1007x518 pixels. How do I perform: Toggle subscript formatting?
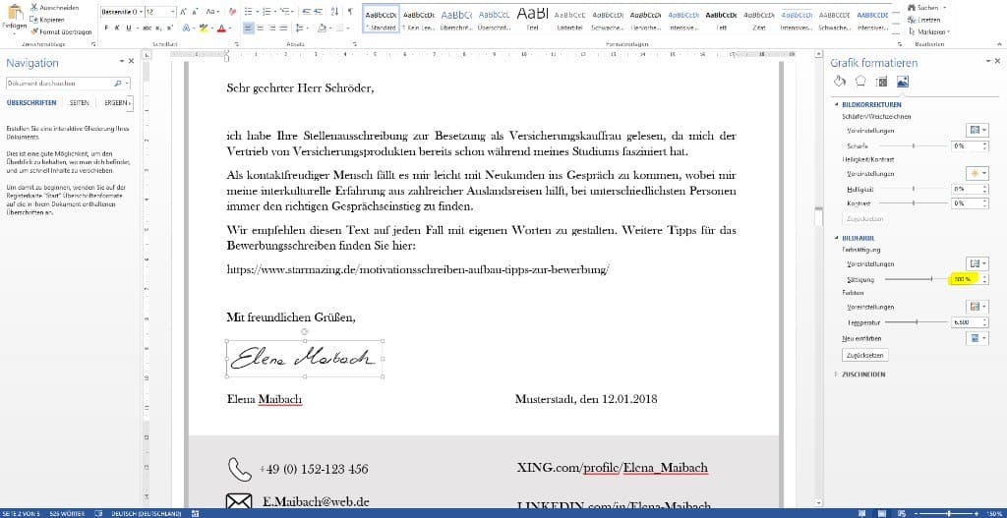click(x=159, y=29)
